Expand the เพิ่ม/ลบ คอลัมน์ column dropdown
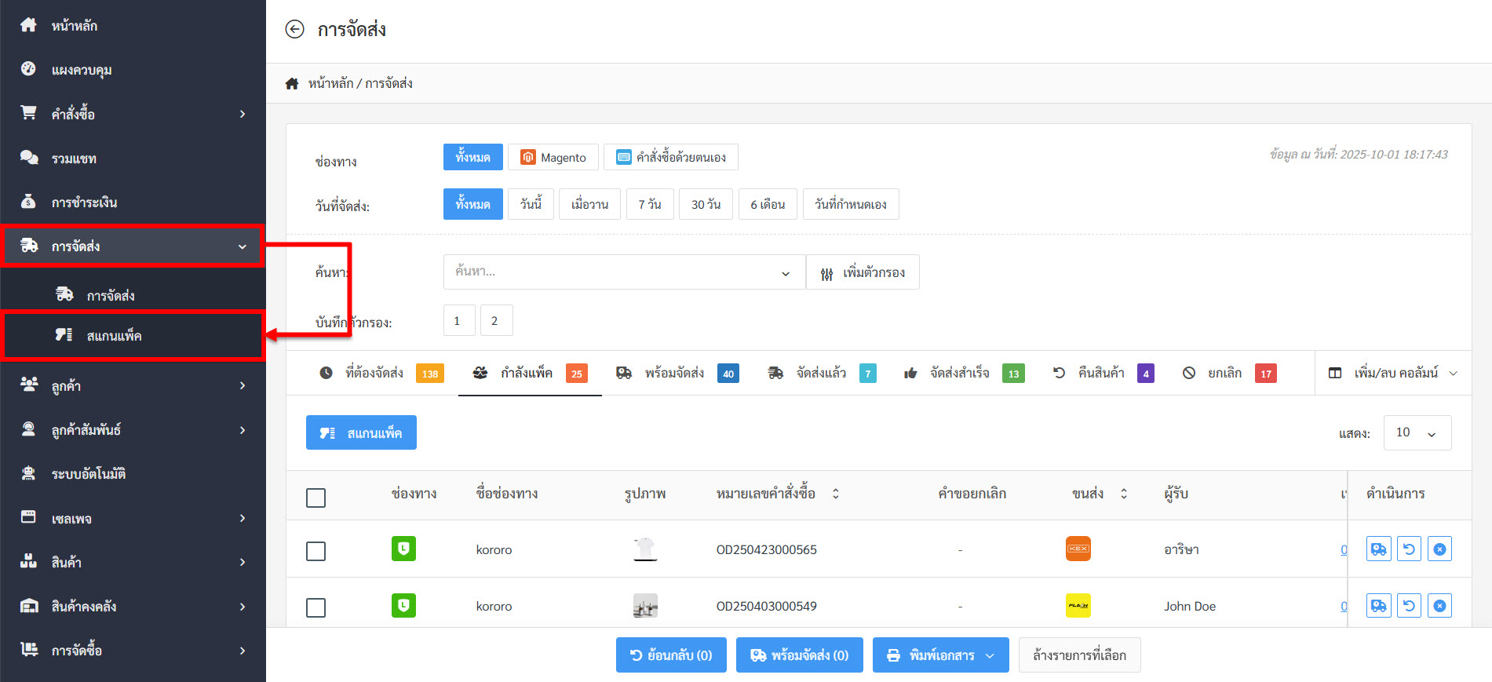Viewport: 1492px width, 682px height. 1393,374
